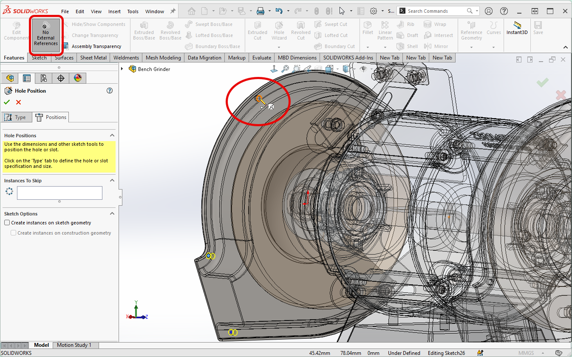Open the ConfigurationManager tab icon
572x357 pixels.
[43, 78]
